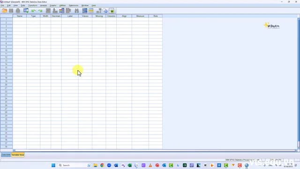
Task: Select row header number 20
Action: [6, 84]
